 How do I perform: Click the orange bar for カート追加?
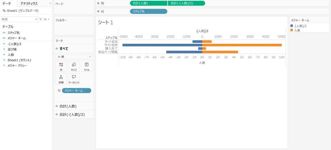tap(207, 41)
